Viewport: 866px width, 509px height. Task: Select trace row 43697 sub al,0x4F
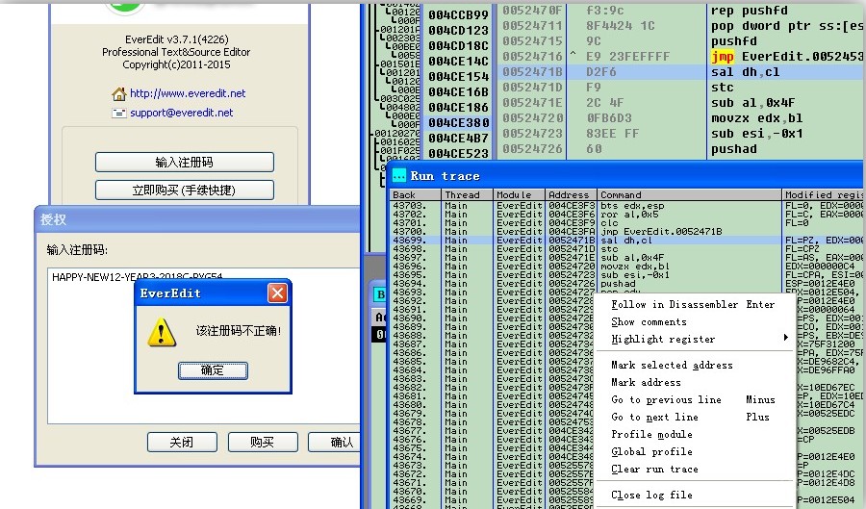point(625,257)
